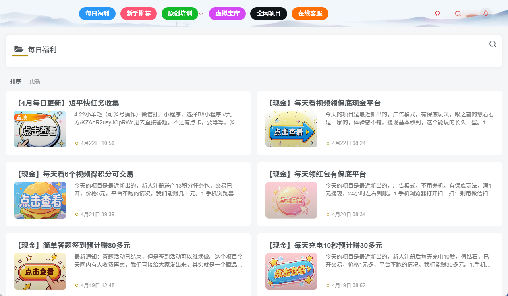Open the 虚拟宝库 section

coord(227,13)
